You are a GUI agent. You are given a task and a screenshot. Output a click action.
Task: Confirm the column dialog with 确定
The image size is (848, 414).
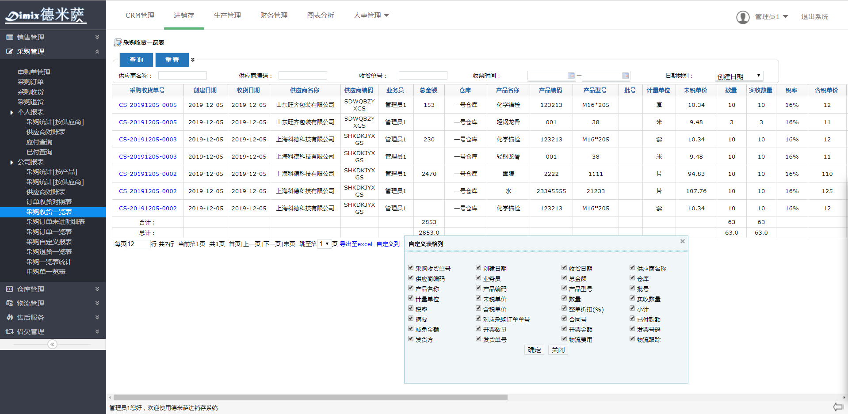tap(534, 350)
